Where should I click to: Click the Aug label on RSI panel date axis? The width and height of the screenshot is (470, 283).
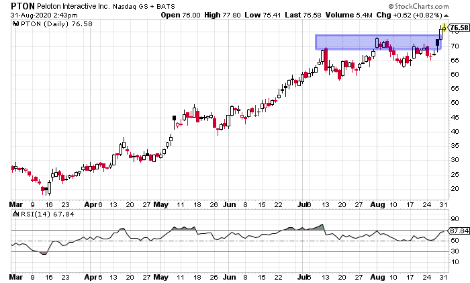[x=377, y=277]
